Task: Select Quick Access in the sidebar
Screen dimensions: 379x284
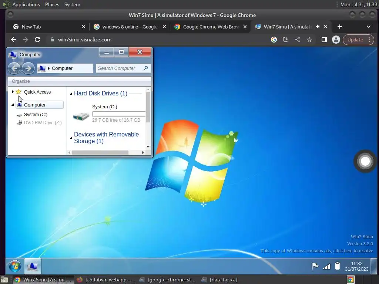Action: (x=37, y=92)
